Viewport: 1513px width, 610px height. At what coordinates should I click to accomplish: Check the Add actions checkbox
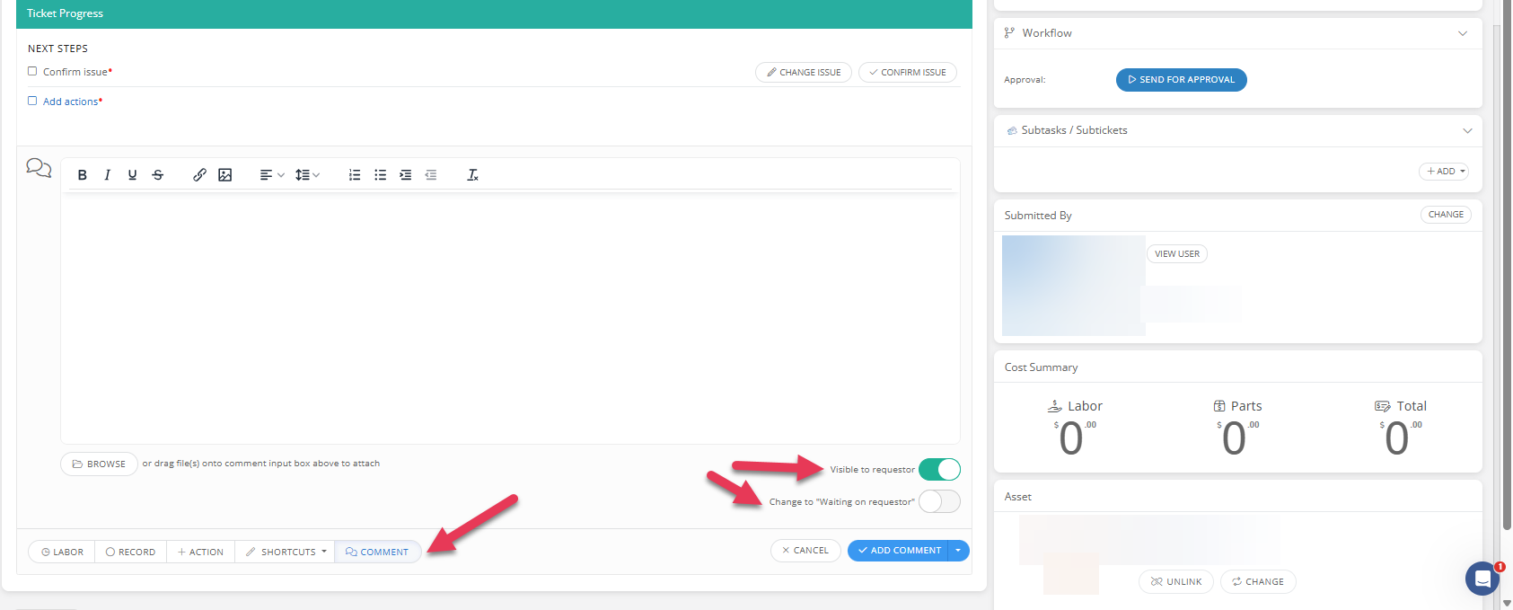tap(32, 101)
